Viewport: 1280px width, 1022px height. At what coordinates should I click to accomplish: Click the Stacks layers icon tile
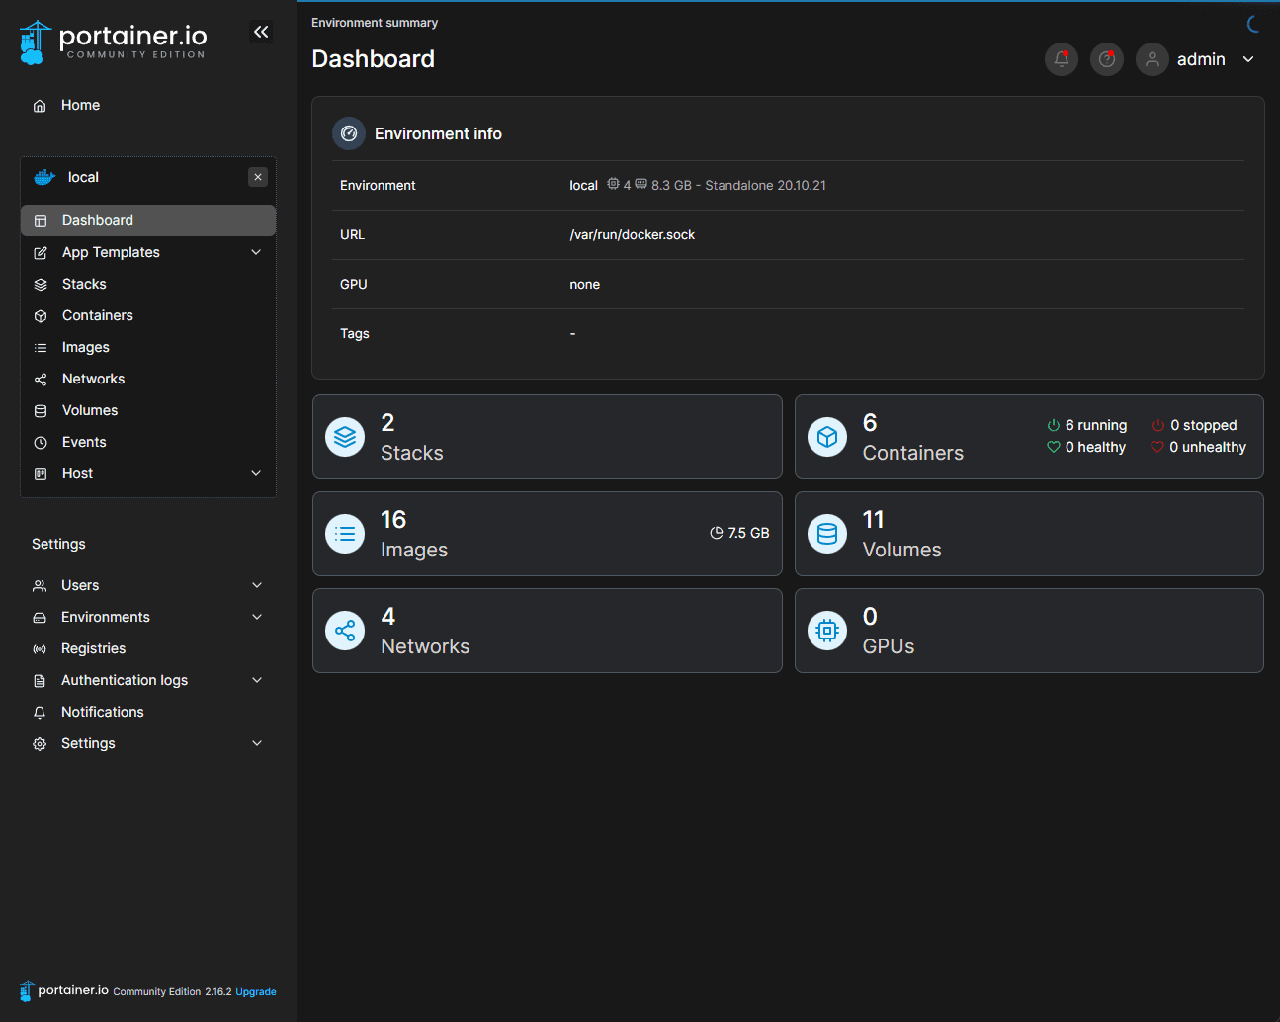345,437
